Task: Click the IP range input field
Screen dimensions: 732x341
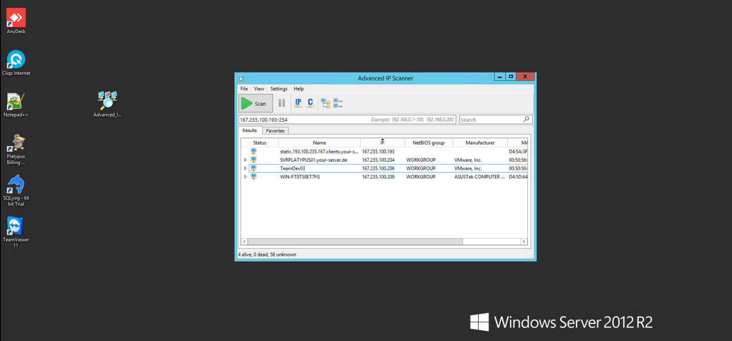Action: (x=347, y=120)
